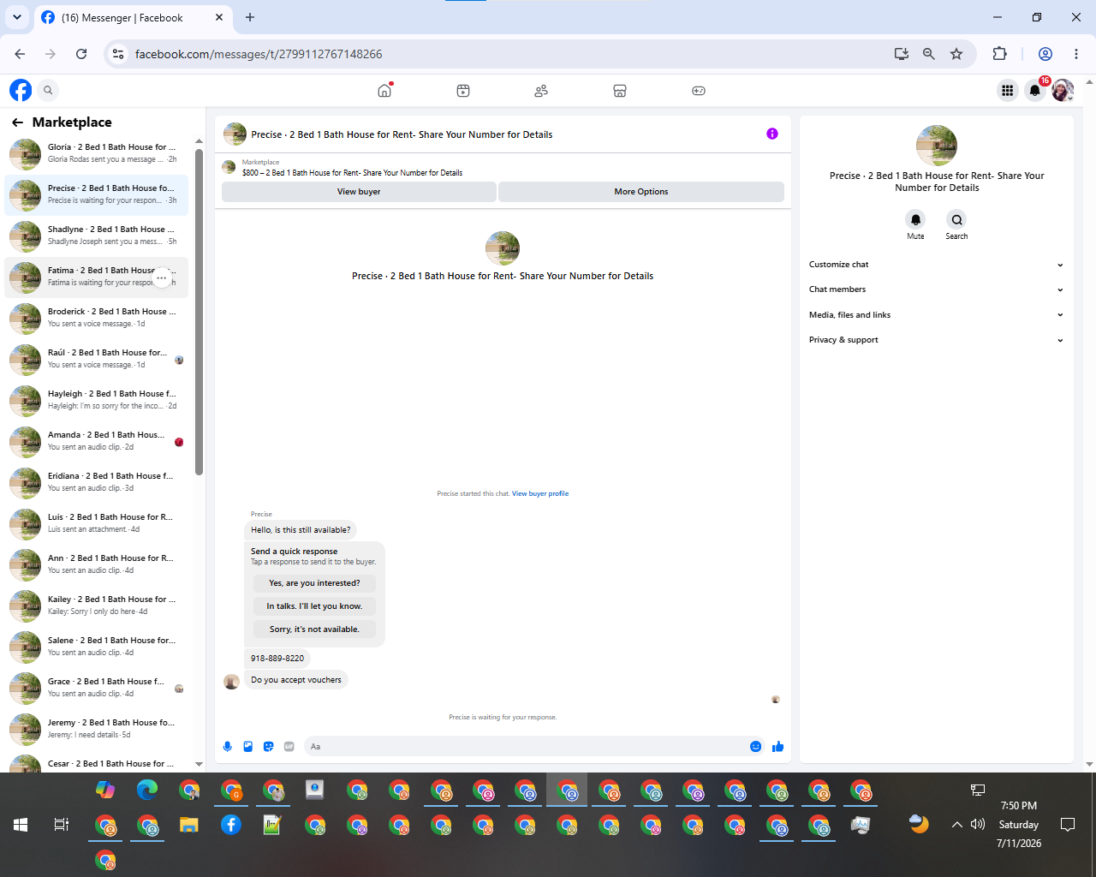This screenshot has width=1096, height=877.
Task: Send a thumbs up like
Action: pyautogui.click(x=777, y=747)
